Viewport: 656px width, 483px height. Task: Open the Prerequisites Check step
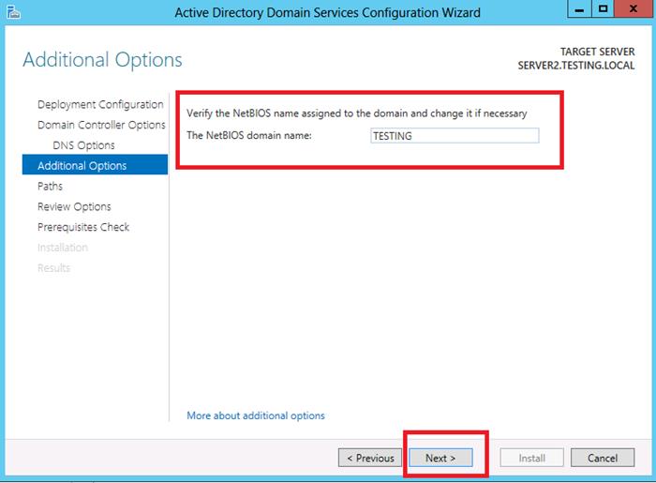click(83, 227)
